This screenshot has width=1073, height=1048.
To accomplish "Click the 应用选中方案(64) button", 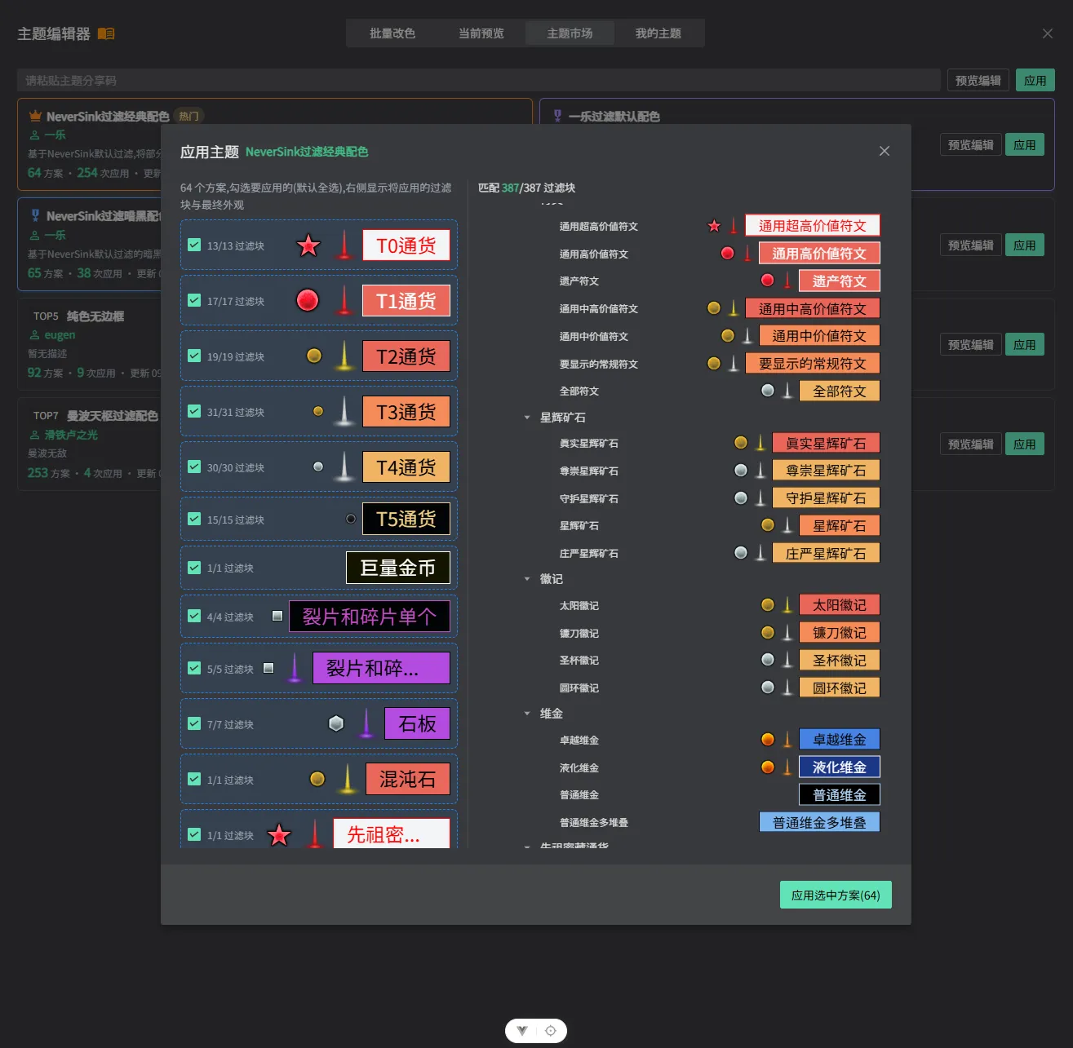I will [x=836, y=895].
